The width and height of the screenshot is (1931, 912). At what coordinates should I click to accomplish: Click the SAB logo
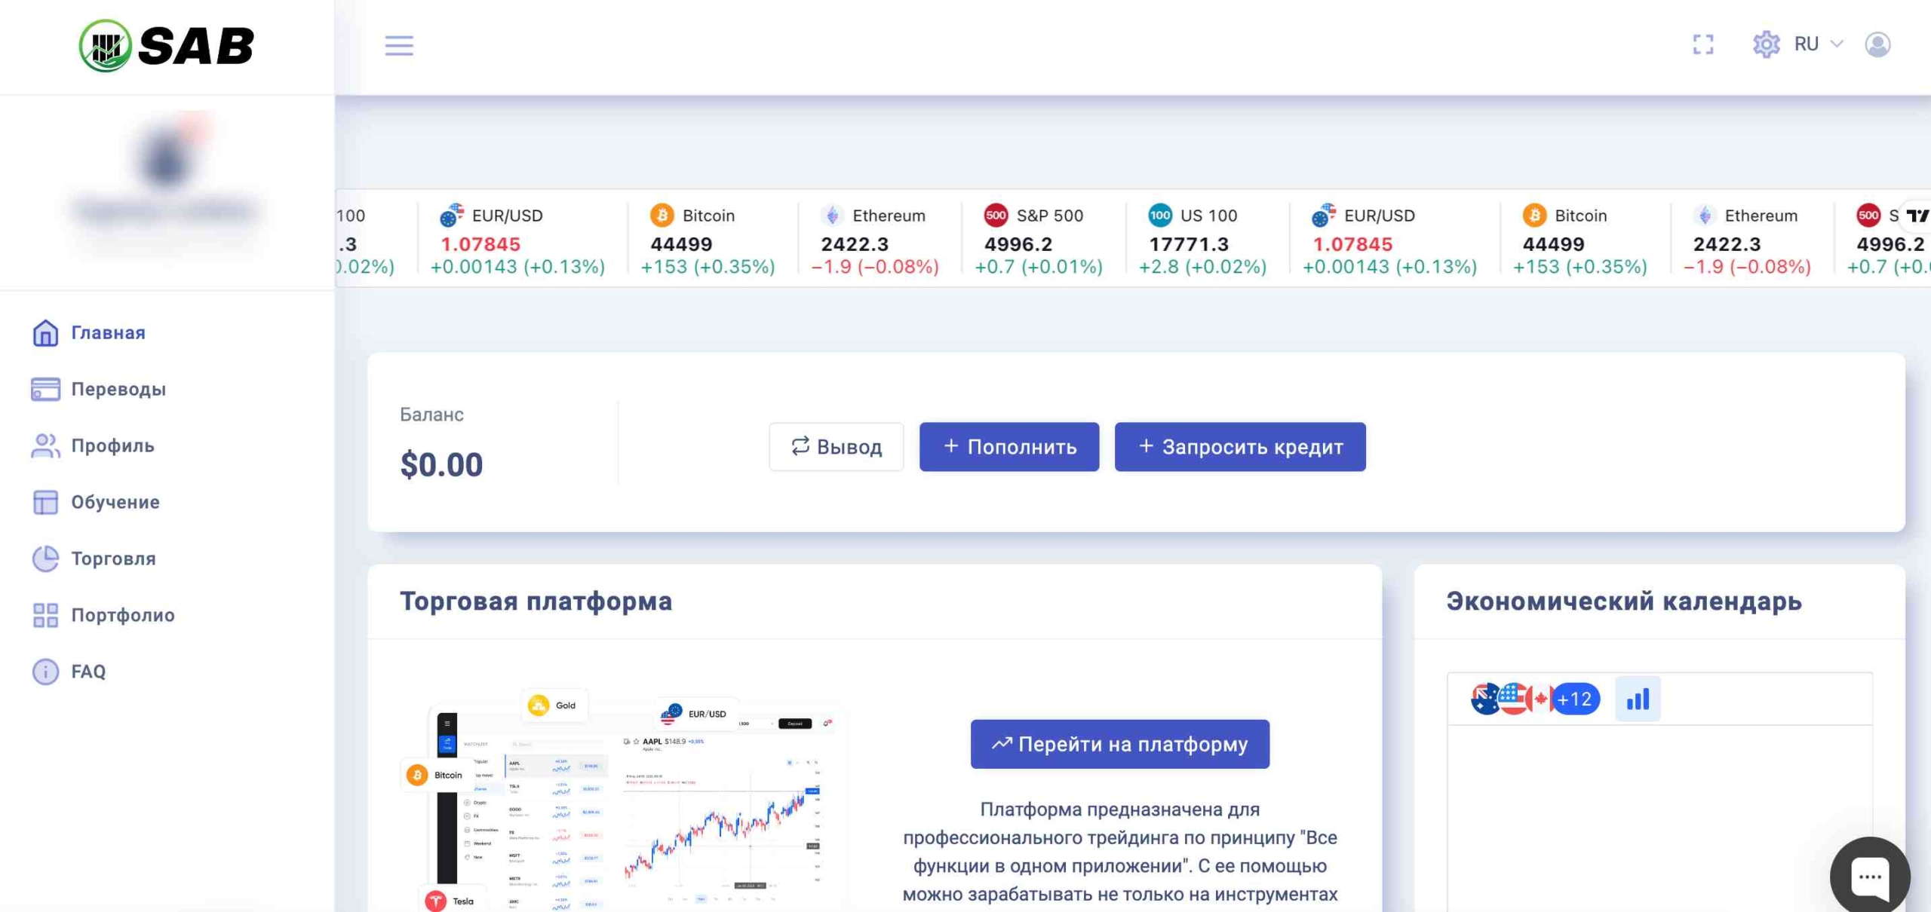click(x=167, y=46)
